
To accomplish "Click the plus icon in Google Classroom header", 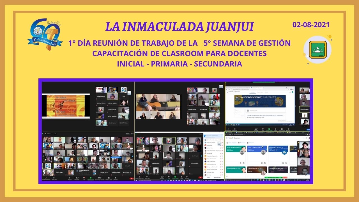I will coord(303,138).
